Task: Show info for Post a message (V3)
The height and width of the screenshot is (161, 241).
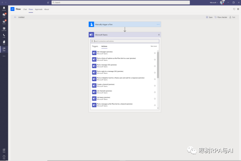Action: [x=155, y=66]
